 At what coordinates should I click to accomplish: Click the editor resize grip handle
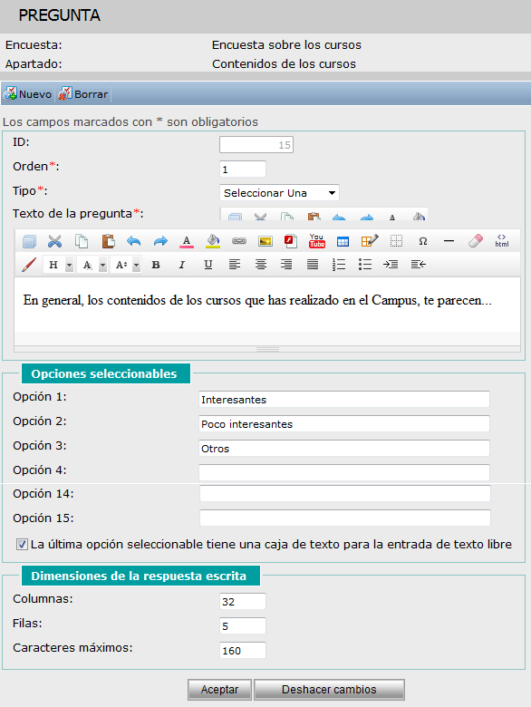267,350
